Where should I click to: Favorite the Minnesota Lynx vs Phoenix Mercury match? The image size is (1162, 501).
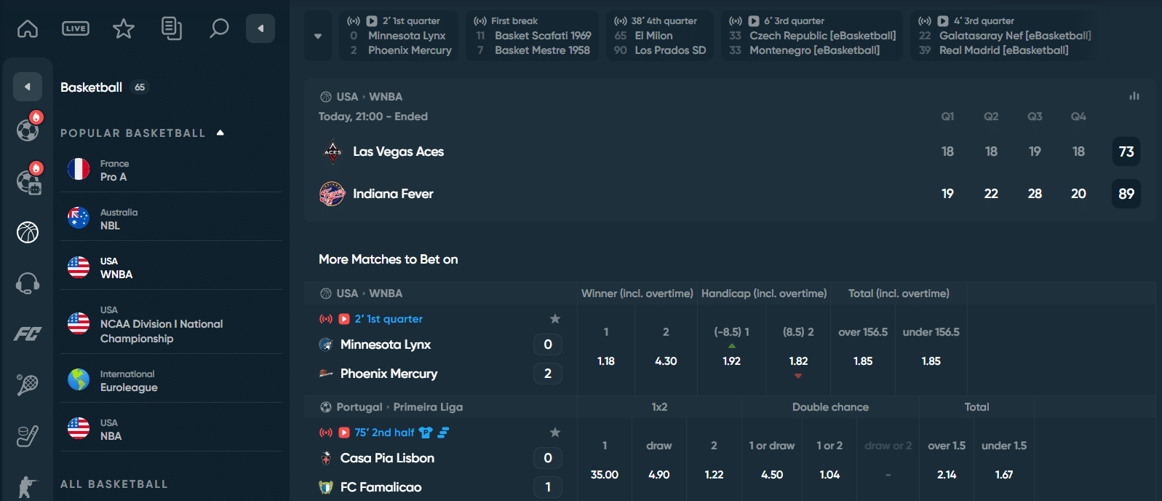pyautogui.click(x=555, y=318)
